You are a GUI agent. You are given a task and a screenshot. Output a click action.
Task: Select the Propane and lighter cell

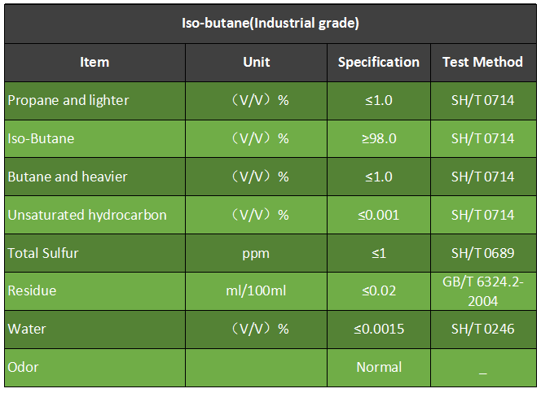click(95, 101)
